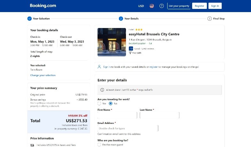
Task: Open the help question mark icon
Action: [x=161, y=6]
